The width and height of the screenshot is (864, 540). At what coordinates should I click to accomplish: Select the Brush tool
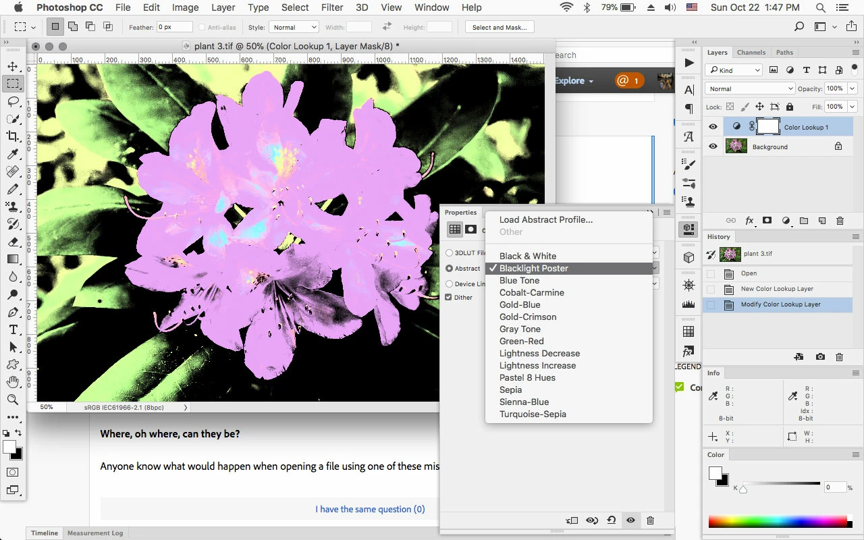pos(13,189)
